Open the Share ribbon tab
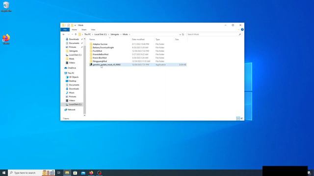Screen dimensions: 314x176 84,29
